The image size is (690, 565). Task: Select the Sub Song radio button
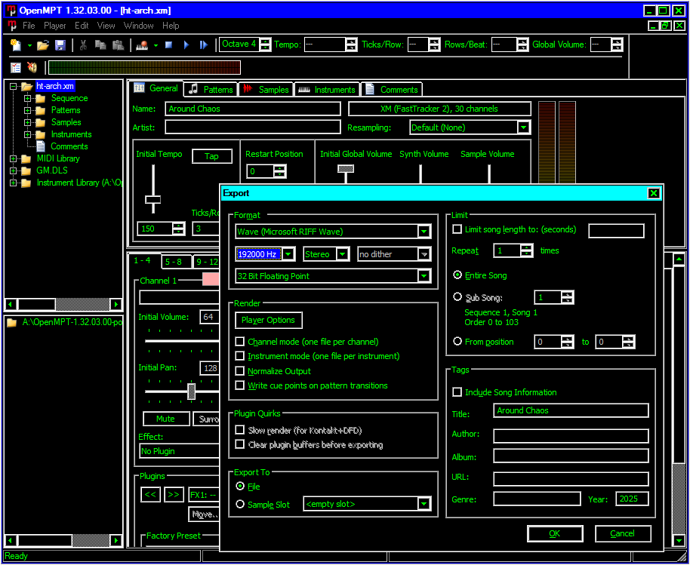tap(457, 297)
